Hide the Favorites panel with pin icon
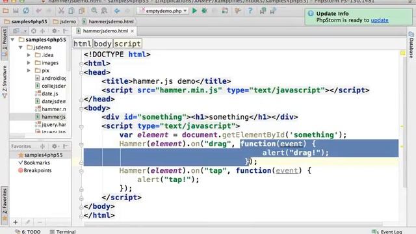 65,146
